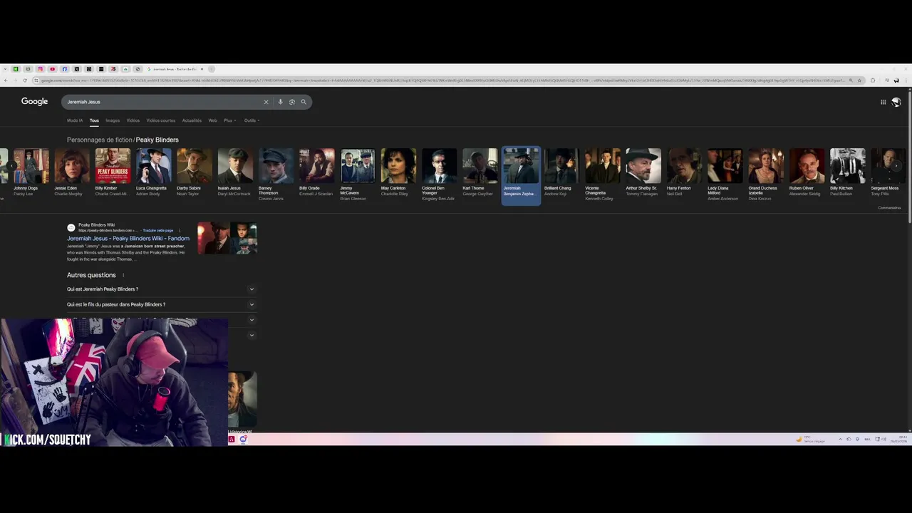The image size is (912, 513).
Task: Select the Tous results tab
Action: 94,120
